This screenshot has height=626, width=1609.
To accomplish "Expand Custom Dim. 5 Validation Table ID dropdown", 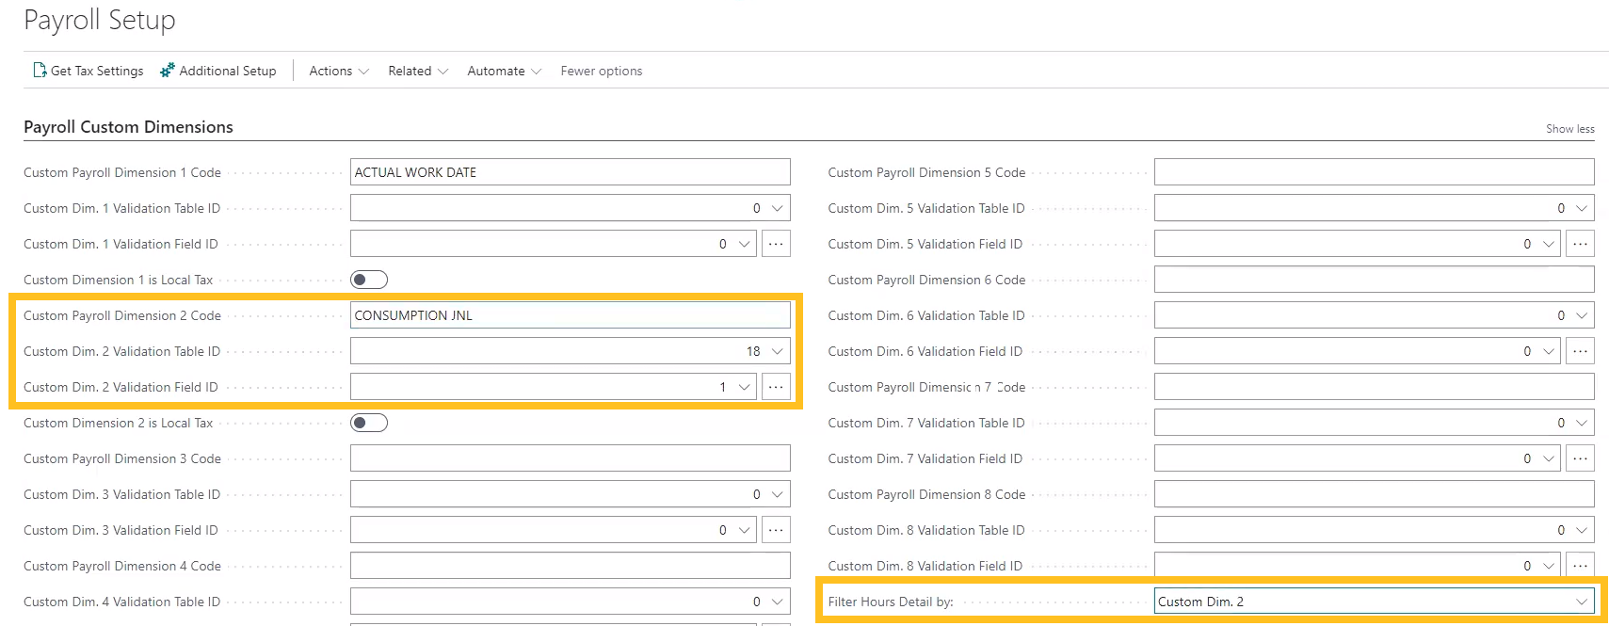I will (1582, 208).
